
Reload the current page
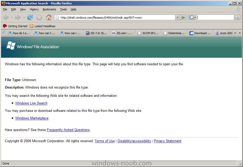(30, 17)
